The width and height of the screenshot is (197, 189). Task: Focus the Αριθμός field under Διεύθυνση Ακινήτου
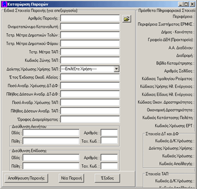(x=109, y=133)
